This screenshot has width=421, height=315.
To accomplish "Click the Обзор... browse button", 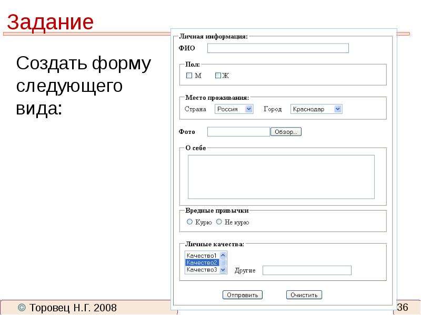I will (x=286, y=132).
